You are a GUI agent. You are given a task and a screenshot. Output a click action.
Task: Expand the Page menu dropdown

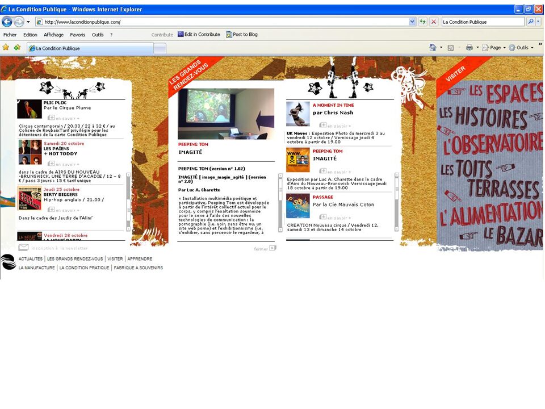[x=495, y=48]
